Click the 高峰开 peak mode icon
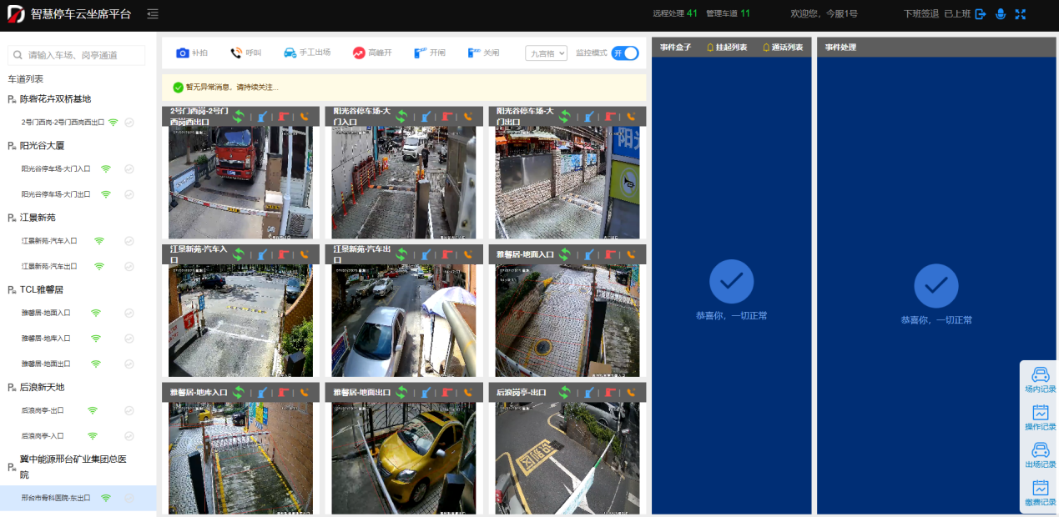This screenshot has width=1059, height=517. pyautogui.click(x=359, y=53)
